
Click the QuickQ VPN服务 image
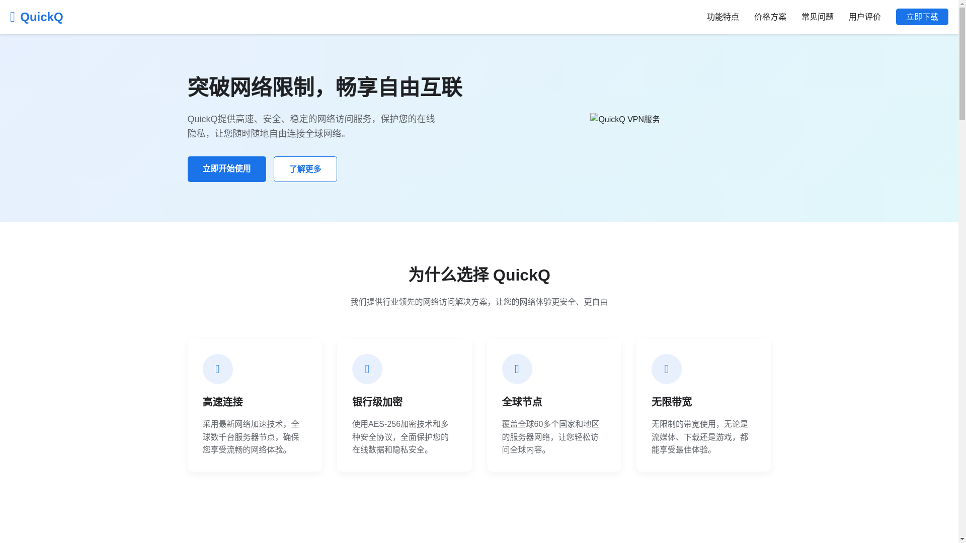[x=625, y=120]
